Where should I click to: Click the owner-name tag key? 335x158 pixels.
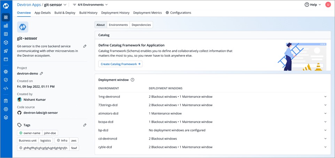pyautogui.click(x=30, y=133)
